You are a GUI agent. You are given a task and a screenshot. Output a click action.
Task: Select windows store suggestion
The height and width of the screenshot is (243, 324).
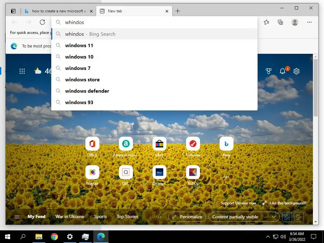[x=154, y=79]
